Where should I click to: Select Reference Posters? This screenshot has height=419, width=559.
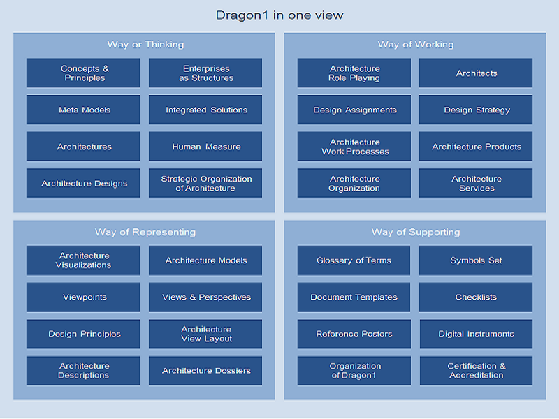[x=354, y=334]
